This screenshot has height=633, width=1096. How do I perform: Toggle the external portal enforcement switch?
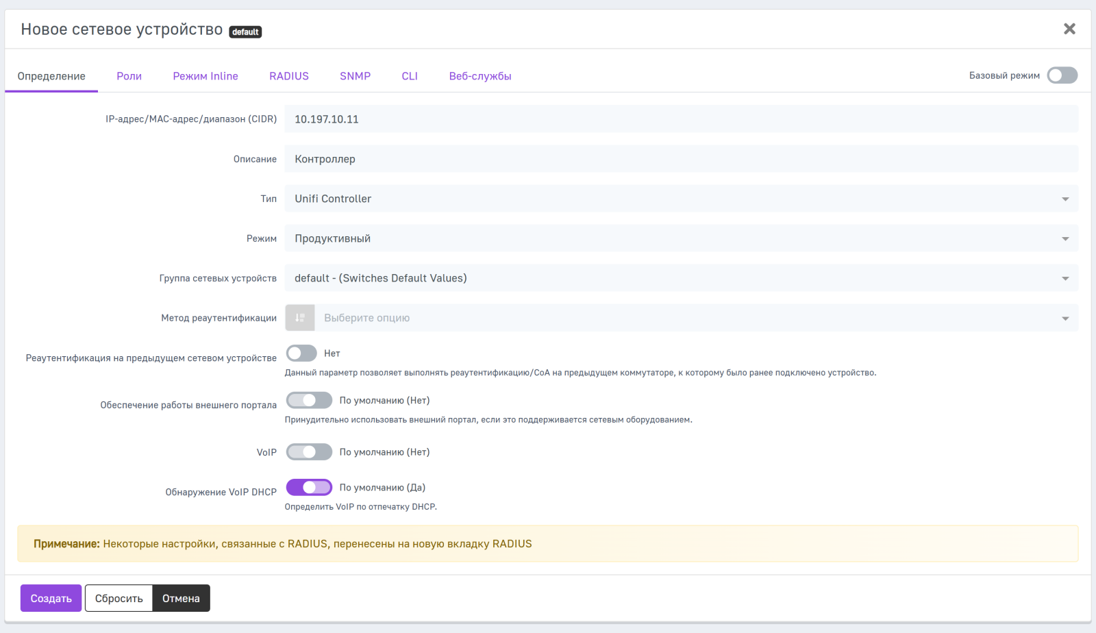[309, 400]
